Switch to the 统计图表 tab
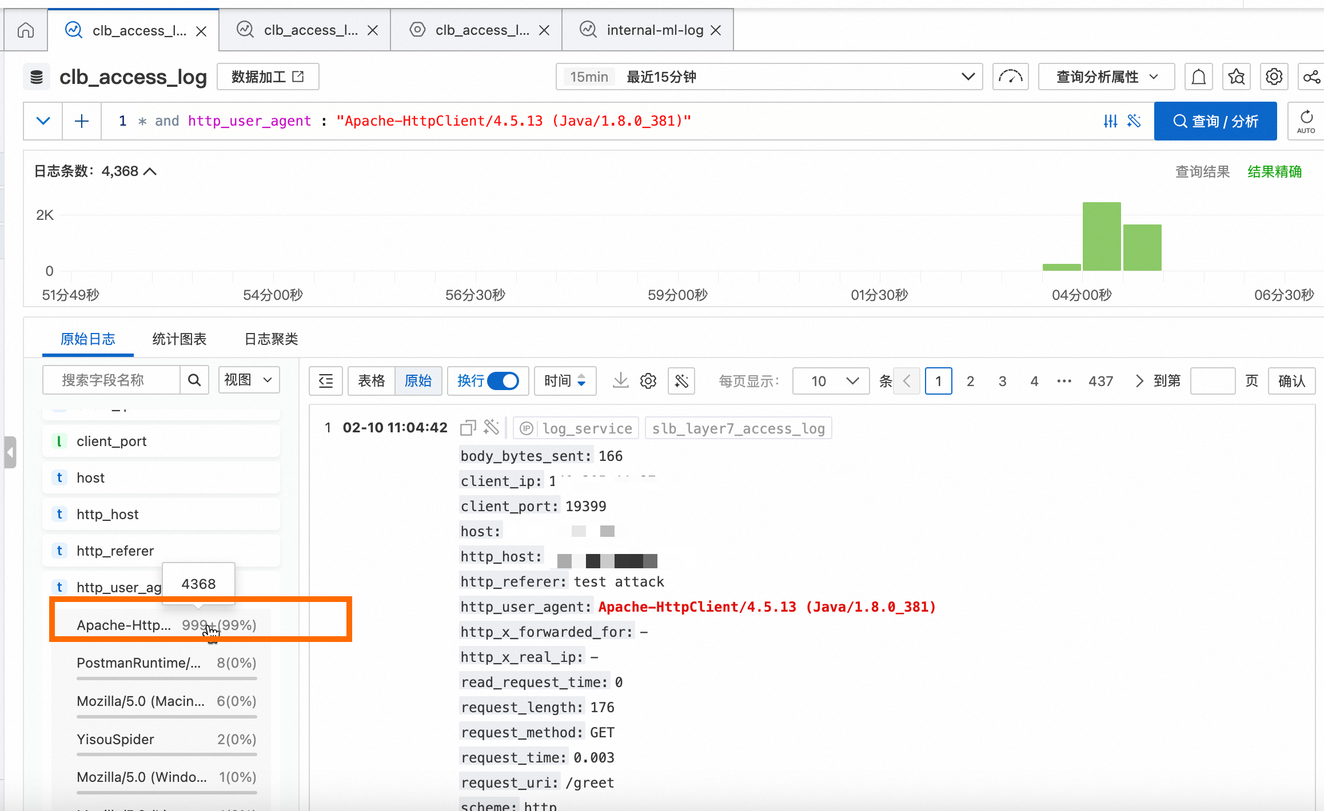Viewport: 1324px width, 811px height. pyautogui.click(x=179, y=339)
